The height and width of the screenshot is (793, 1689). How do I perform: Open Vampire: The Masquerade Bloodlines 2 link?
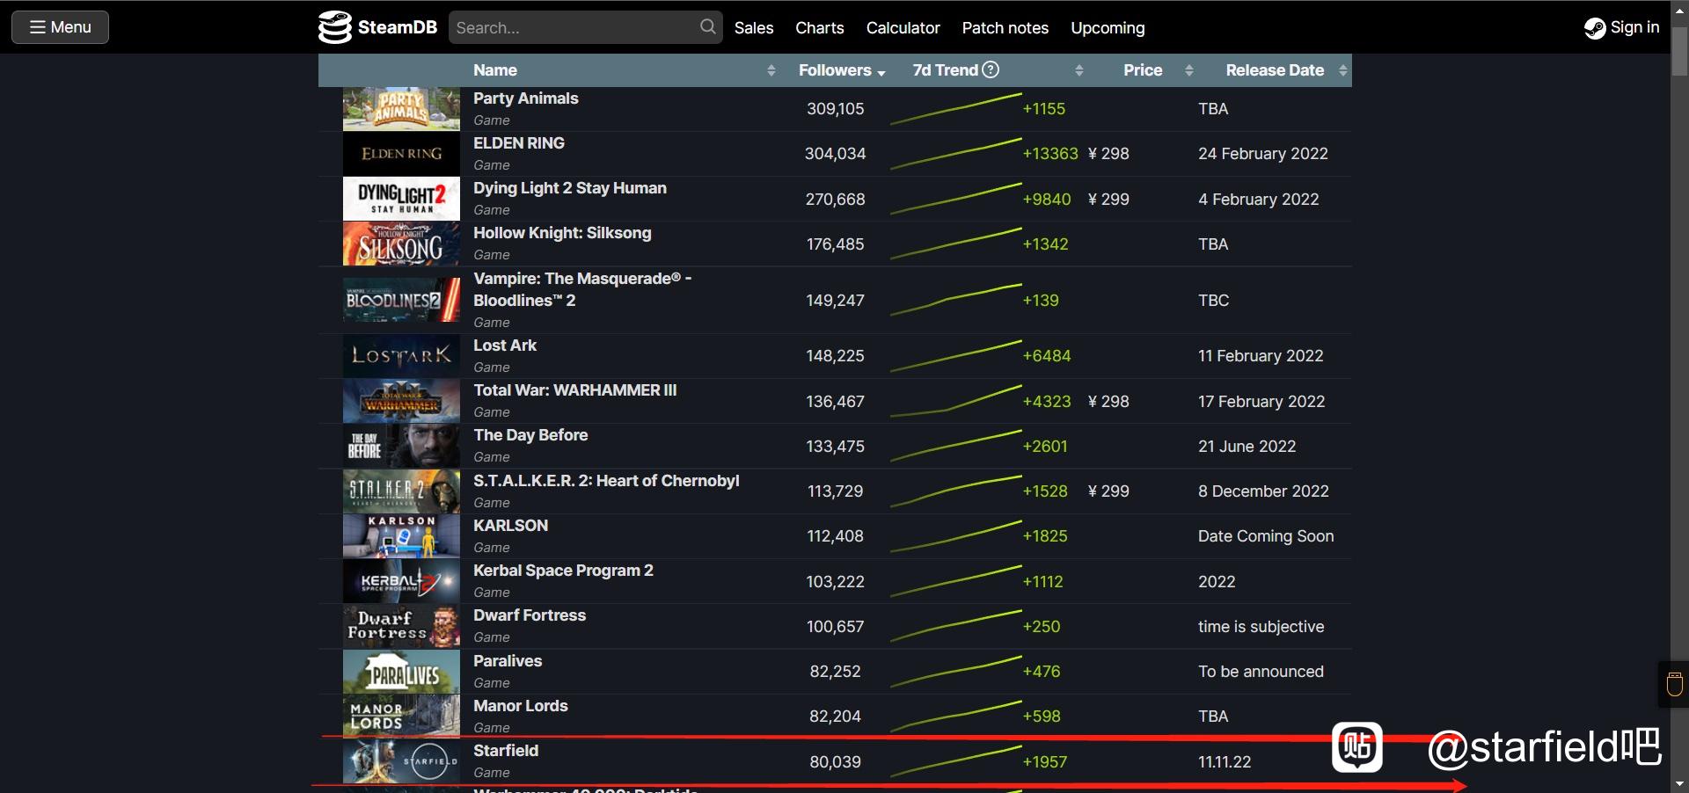coord(582,289)
